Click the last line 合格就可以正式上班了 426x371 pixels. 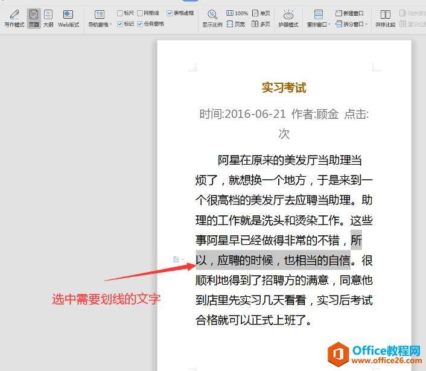(x=254, y=320)
